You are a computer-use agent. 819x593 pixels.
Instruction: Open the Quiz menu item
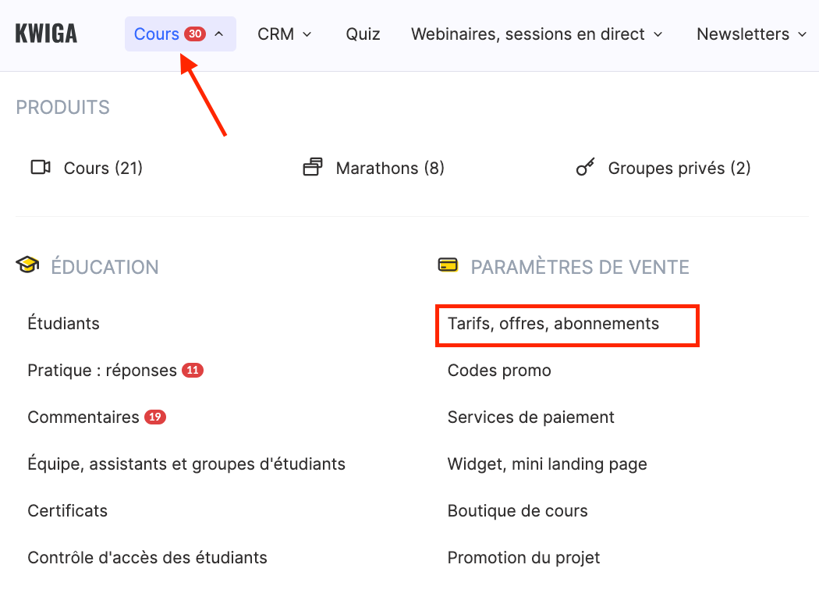363,34
